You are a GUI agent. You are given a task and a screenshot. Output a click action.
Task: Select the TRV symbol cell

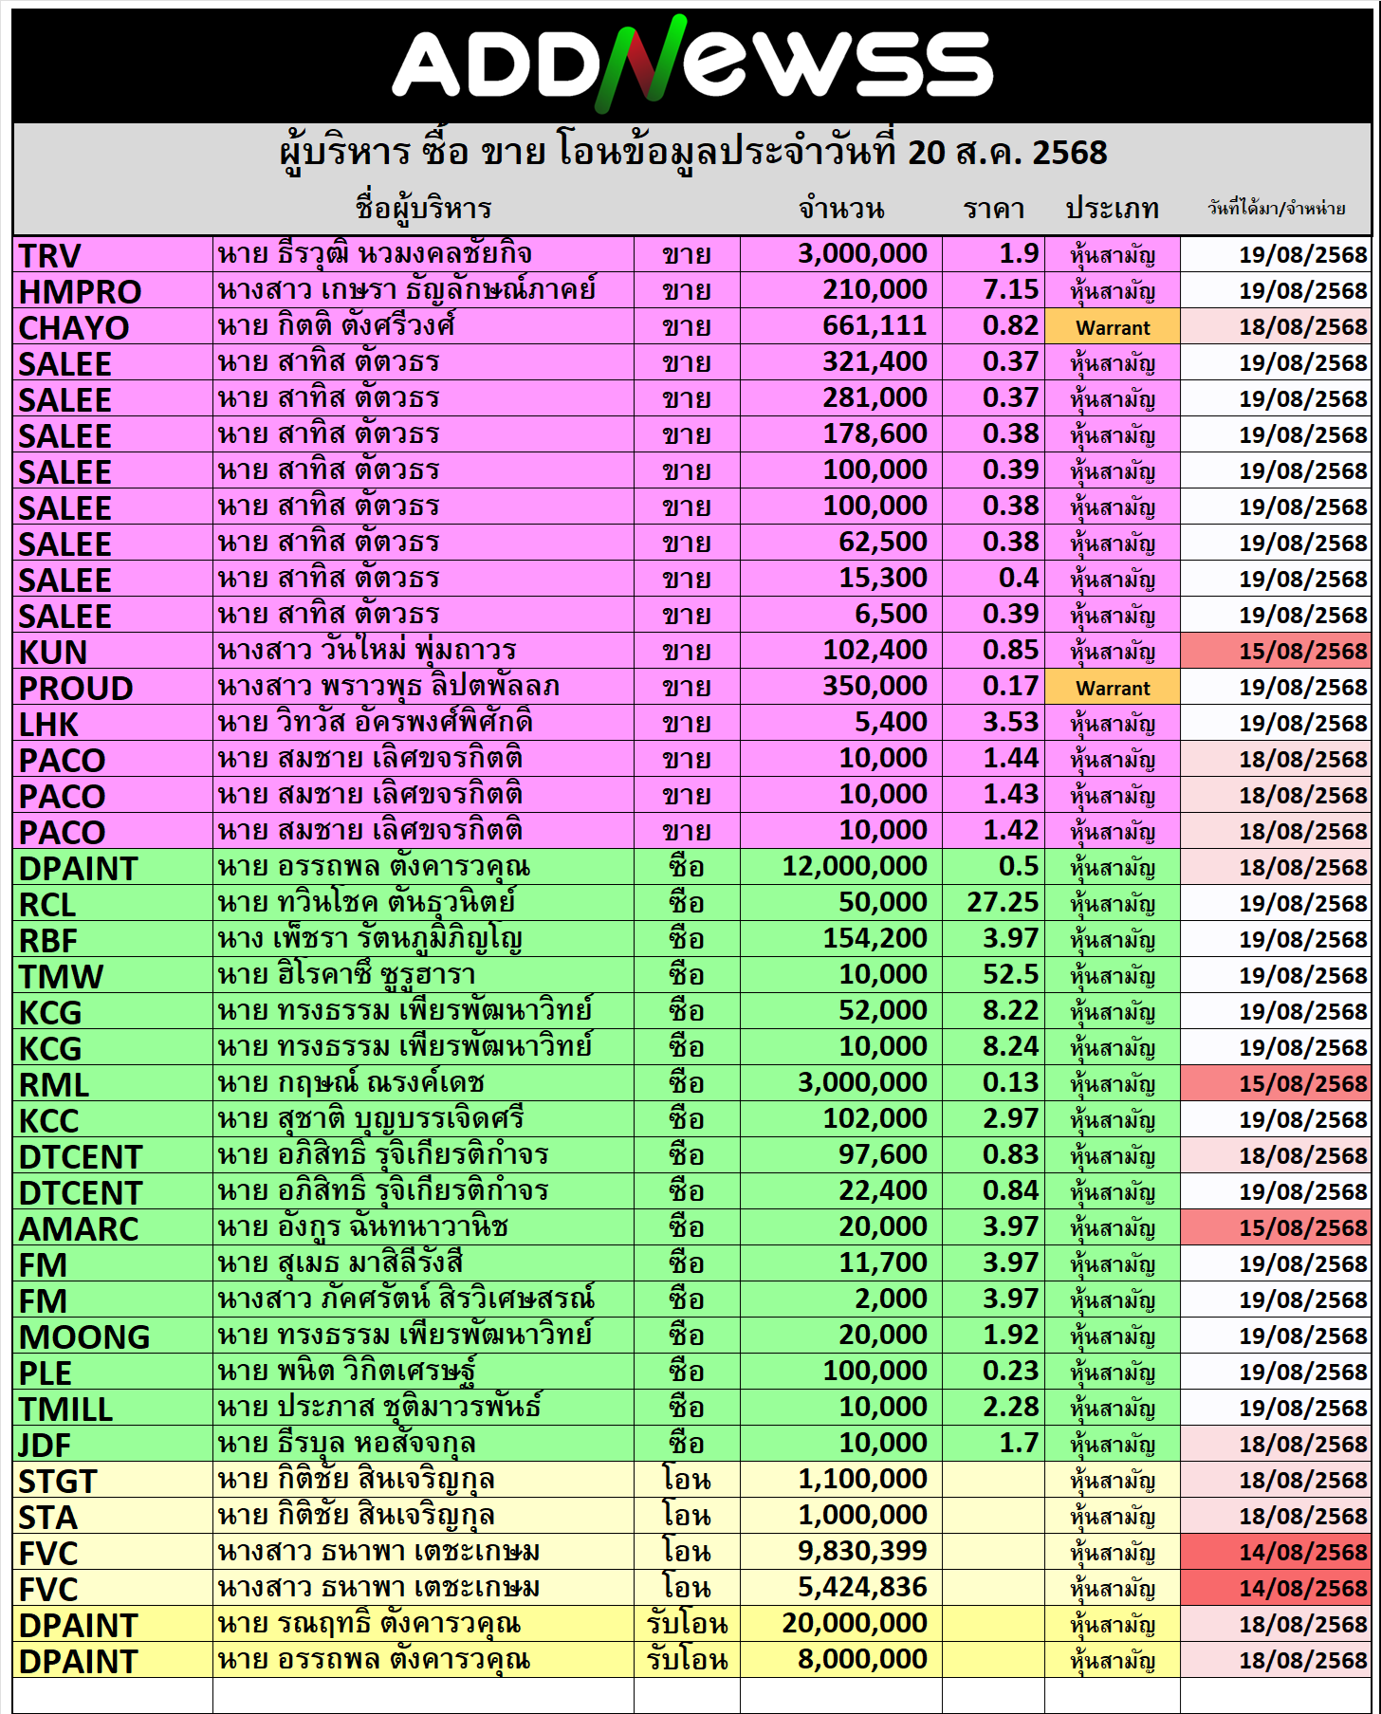(x=114, y=255)
